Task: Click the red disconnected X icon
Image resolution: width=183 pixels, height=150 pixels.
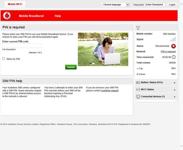Action: (x=174, y=46)
